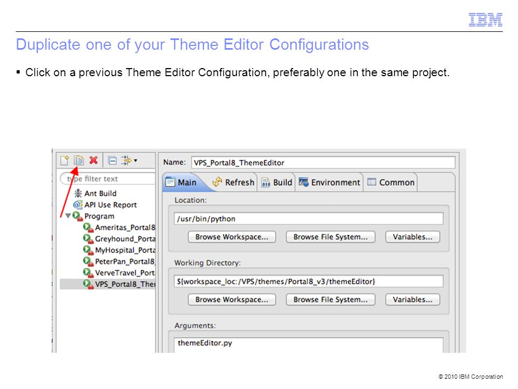Click the Ameritas_Portal8 item icon

pyautogui.click(x=88, y=227)
